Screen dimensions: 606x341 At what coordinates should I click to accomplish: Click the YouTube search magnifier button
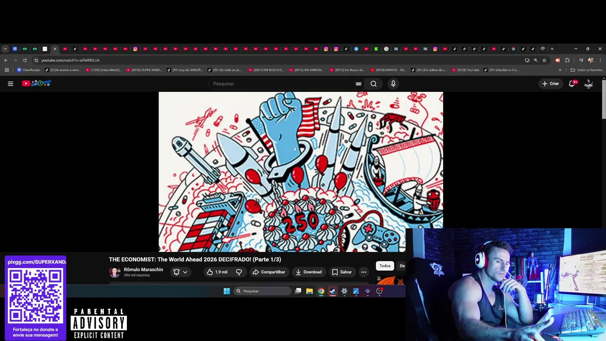pos(374,84)
